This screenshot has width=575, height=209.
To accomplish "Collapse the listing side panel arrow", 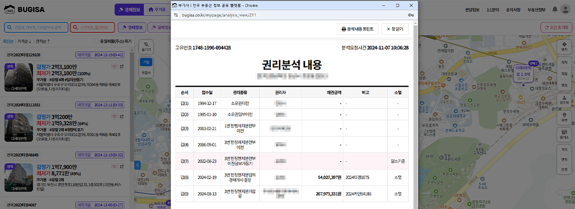I will [x=137, y=165].
